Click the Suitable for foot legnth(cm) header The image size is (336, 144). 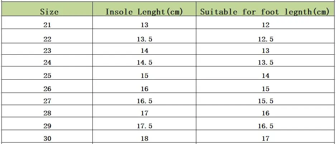click(265, 11)
